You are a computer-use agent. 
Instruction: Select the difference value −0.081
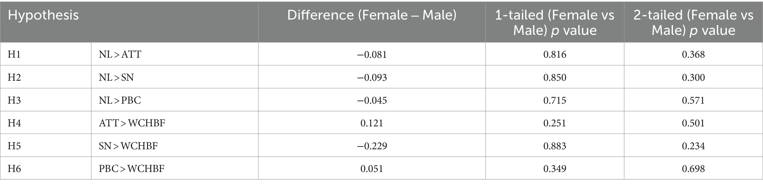[x=372, y=55]
